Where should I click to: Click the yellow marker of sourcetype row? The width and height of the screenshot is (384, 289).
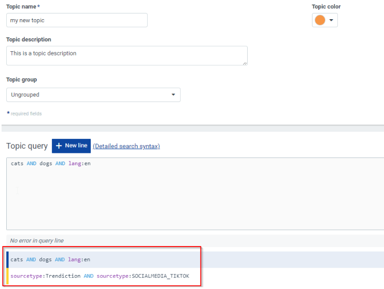(x=7, y=276)
